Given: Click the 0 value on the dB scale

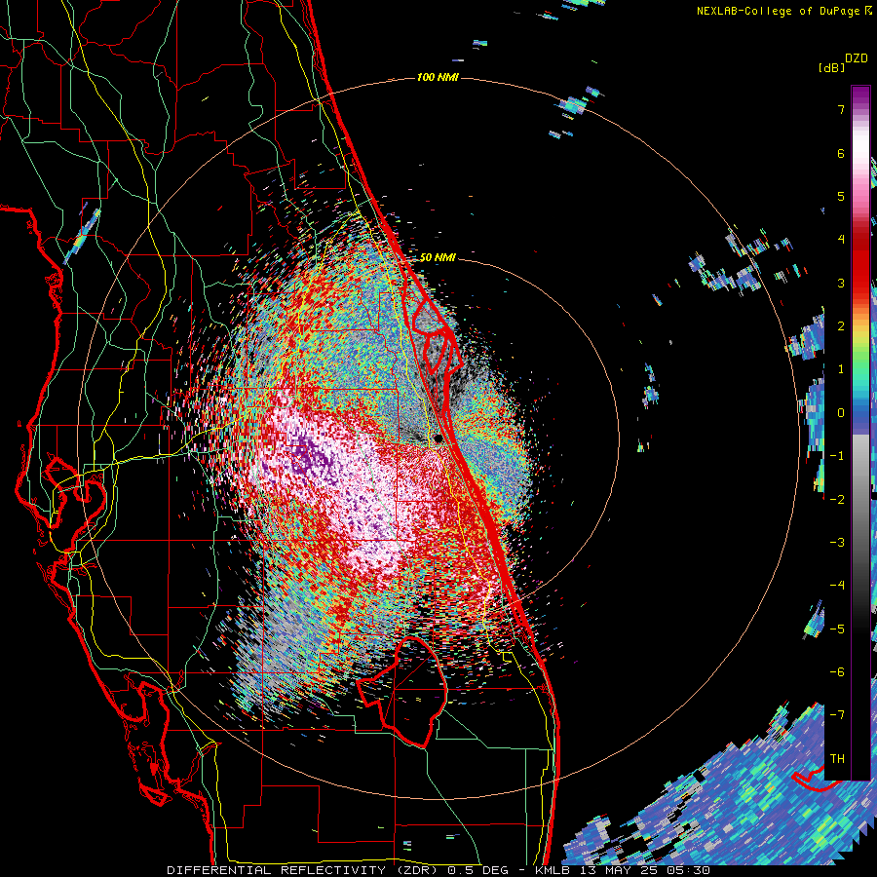Looking at the screenshot, I should pyautogui.click(x=841, y=413).
